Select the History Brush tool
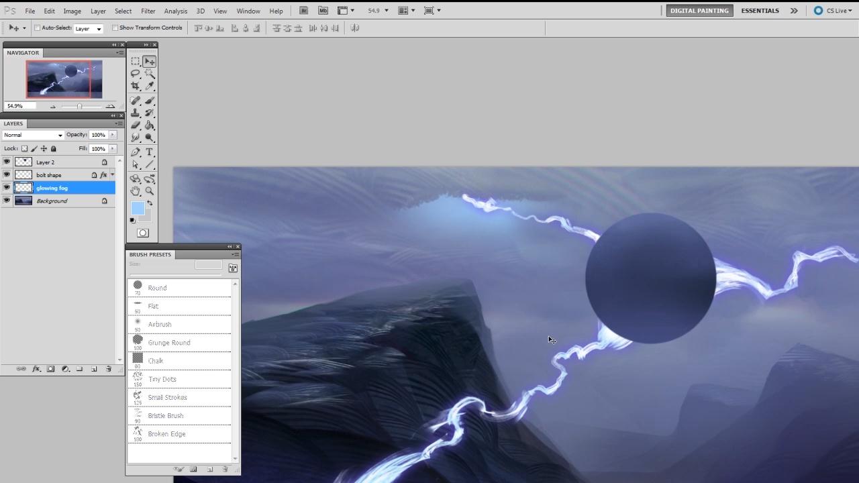Viewport: 859px width, 483px height. pyautogui.click(x=149, y=113)
